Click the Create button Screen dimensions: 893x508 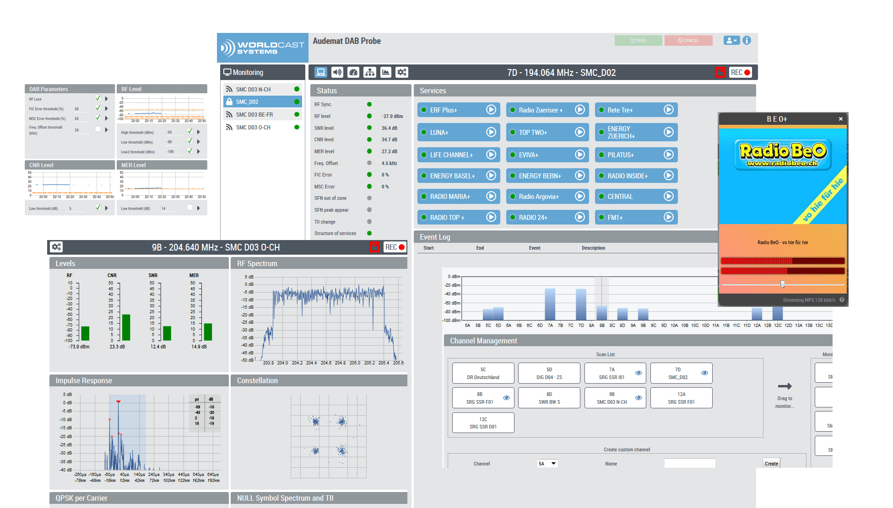tap(771, 464)
